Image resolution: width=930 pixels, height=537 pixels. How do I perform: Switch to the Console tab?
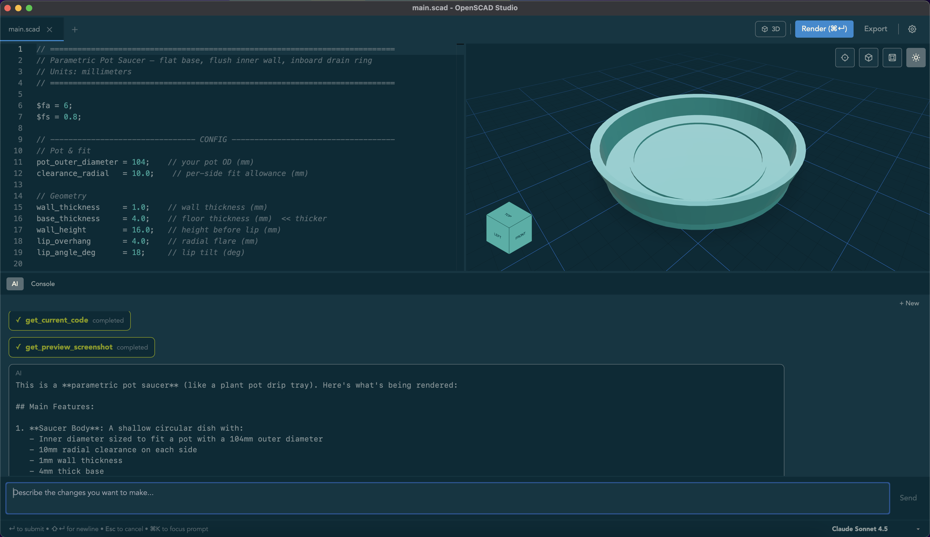(43, 284)
